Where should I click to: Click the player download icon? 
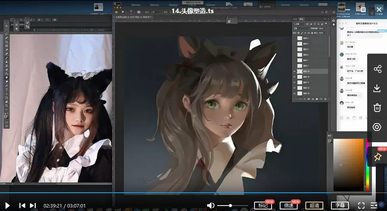[377, 88]
